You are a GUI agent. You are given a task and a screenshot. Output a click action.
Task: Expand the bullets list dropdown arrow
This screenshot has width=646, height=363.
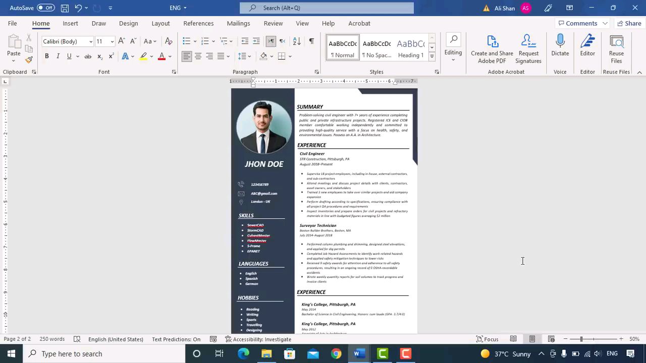[x=195, y=41]
